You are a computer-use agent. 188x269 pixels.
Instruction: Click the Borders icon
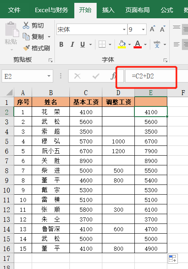[x=102, y=44]
